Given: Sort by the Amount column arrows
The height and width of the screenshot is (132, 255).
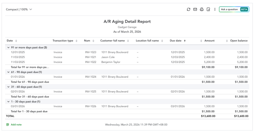Looking at the screenshot, I should 201,41.
